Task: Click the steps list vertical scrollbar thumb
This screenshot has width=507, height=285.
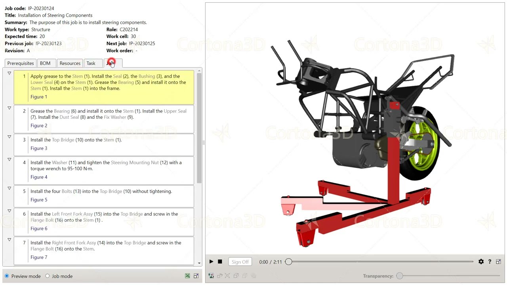Action: (199, 129)
